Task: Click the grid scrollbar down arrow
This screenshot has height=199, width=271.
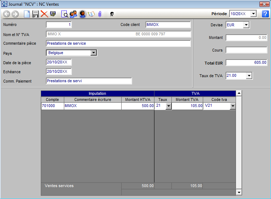Action: click(x=239, y=193)
